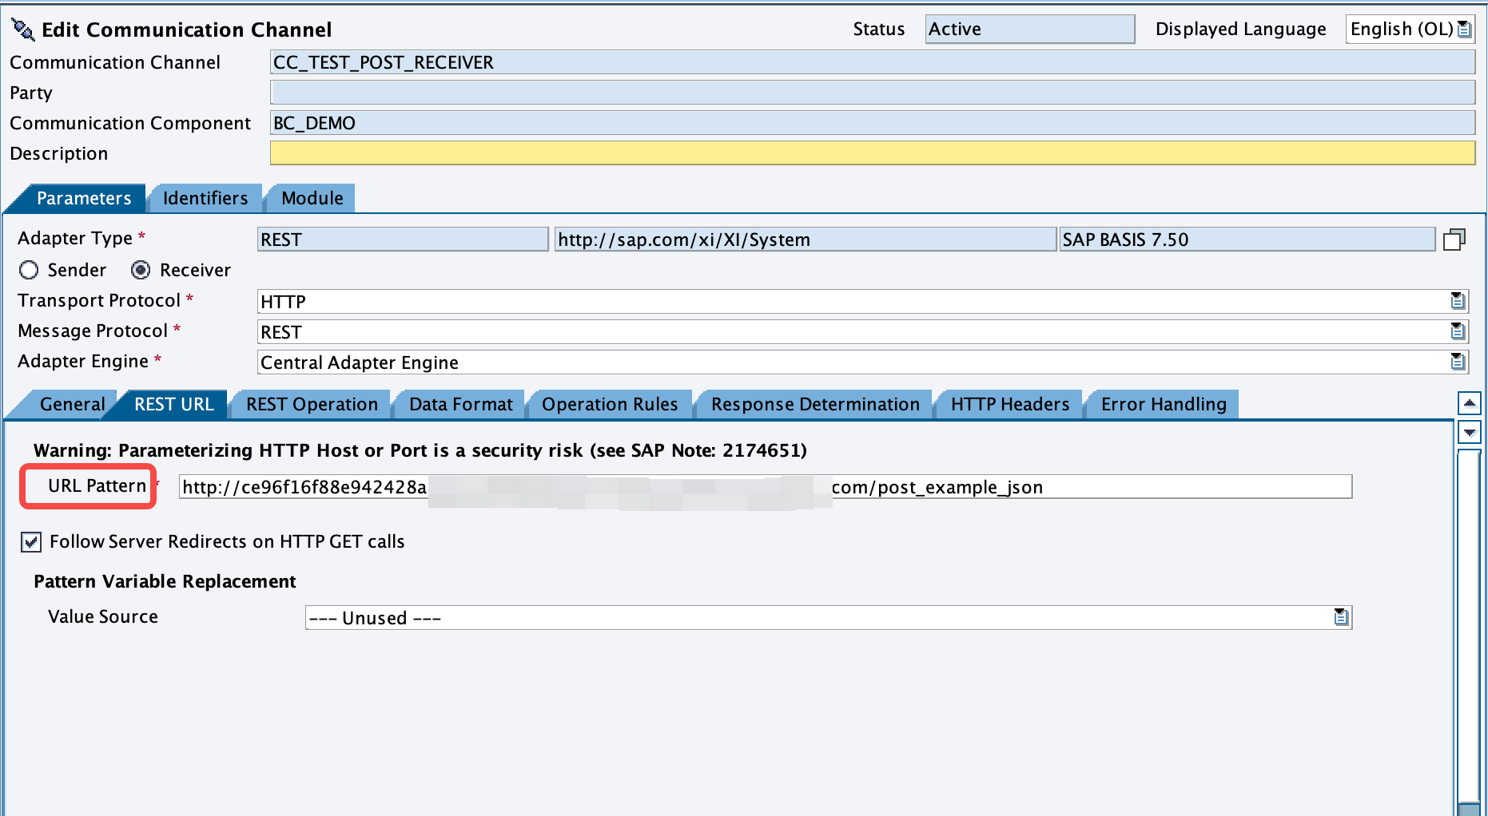Open the HTTP Headers sub-tab
The image size is (1488, 816).
[1009, 404]
